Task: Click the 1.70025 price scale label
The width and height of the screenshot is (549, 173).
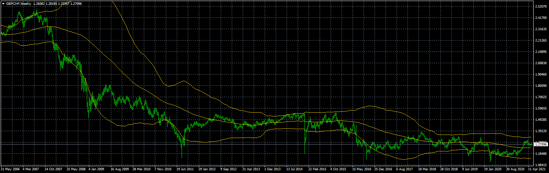Action: click(x=541, y=97)
